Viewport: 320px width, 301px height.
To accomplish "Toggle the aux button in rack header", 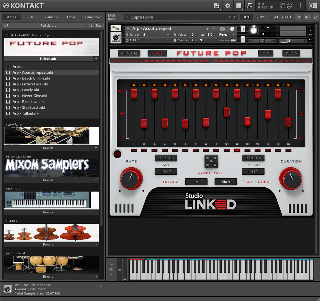I will click(308, 17).
